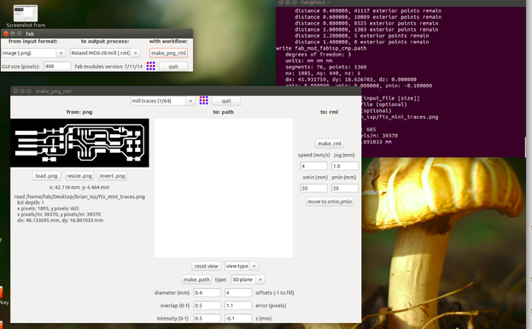
Task: Click the file path text 'read /home/fab/Desktop/brian_isp/fts_mini_traces.png'
Action: (x=79, y=197)
